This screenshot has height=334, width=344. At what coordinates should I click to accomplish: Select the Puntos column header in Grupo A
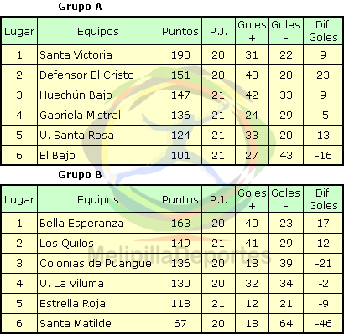click(x=180, y=31)
